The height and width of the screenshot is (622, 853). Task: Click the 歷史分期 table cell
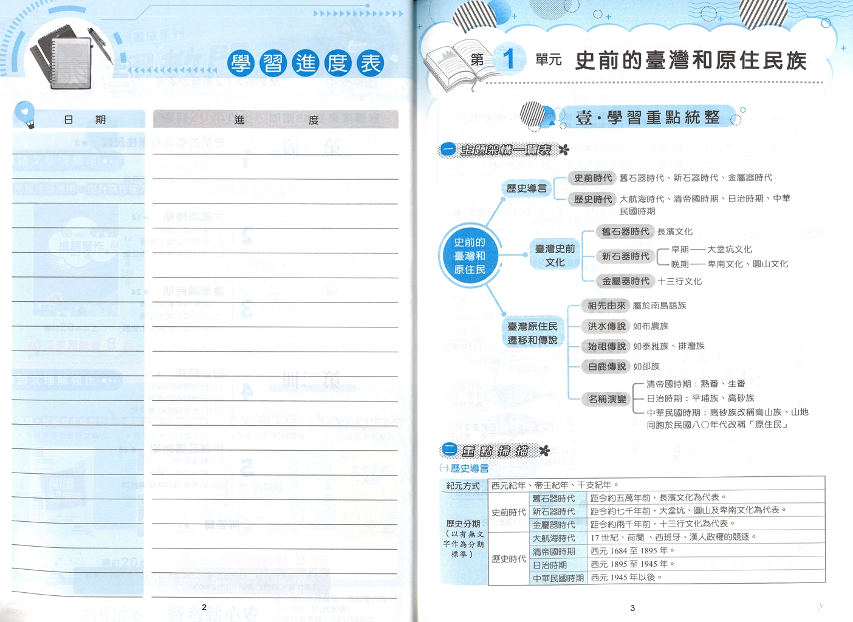[463, 538]
